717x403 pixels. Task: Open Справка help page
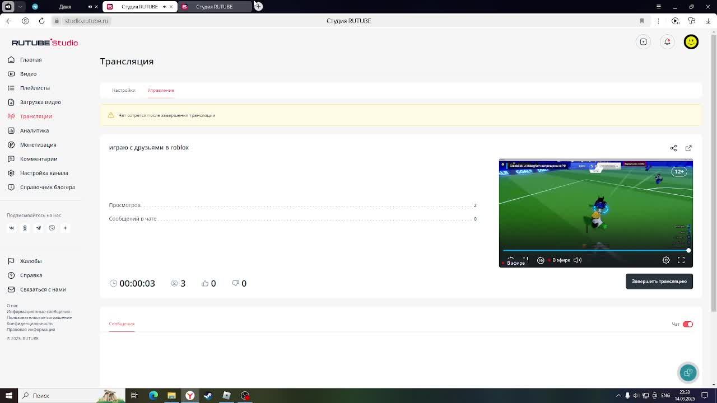coord(25,275)
